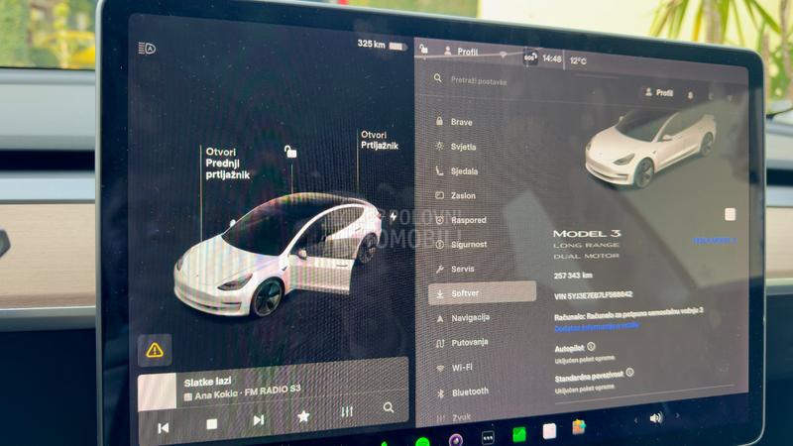Decrease volume with the left arrow
Image resolution: width=793 pixels, height=446 pixels.
tap(635, 420)
